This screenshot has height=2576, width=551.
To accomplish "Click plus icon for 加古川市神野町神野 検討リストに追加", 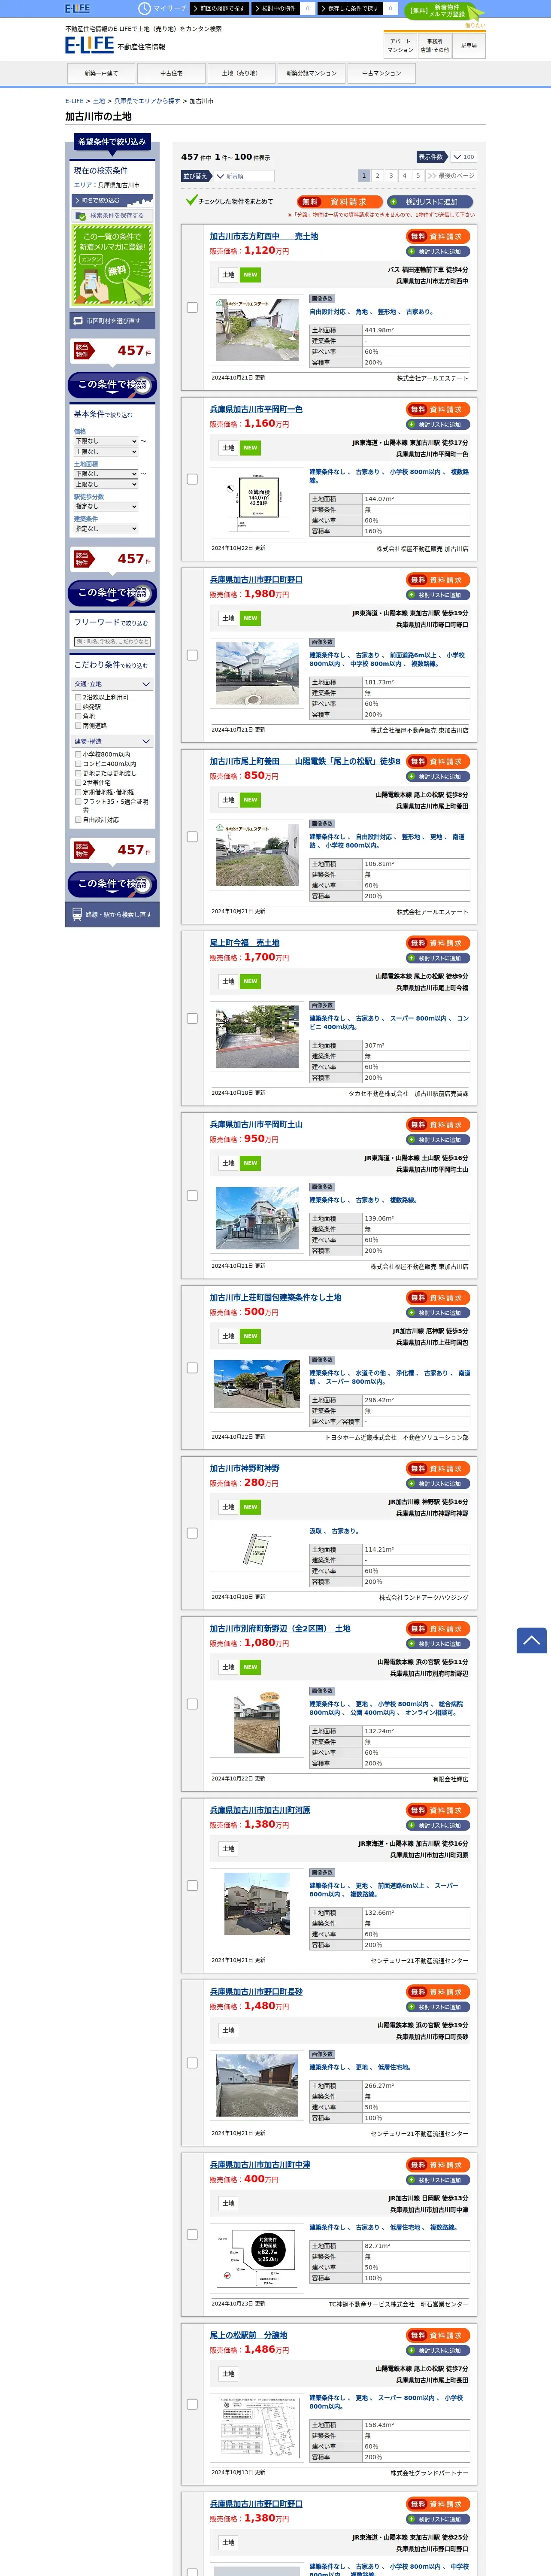I will tap(412, 1484).
